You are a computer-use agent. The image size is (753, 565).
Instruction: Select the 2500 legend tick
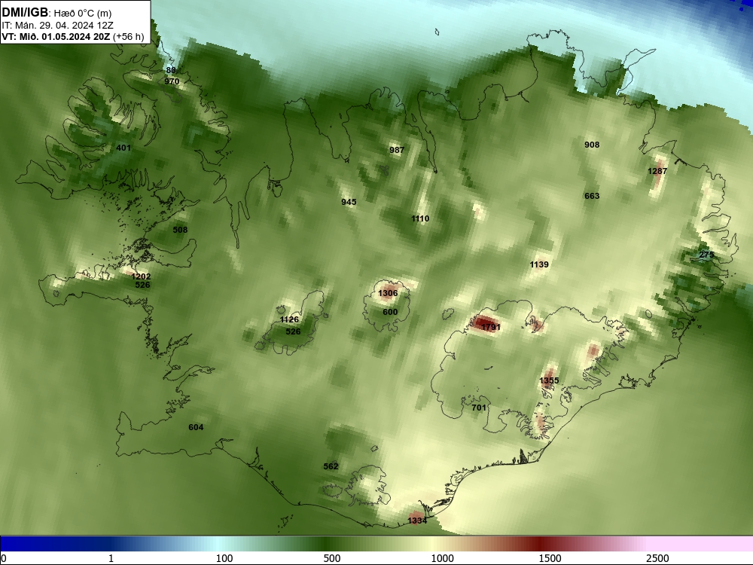657,558
